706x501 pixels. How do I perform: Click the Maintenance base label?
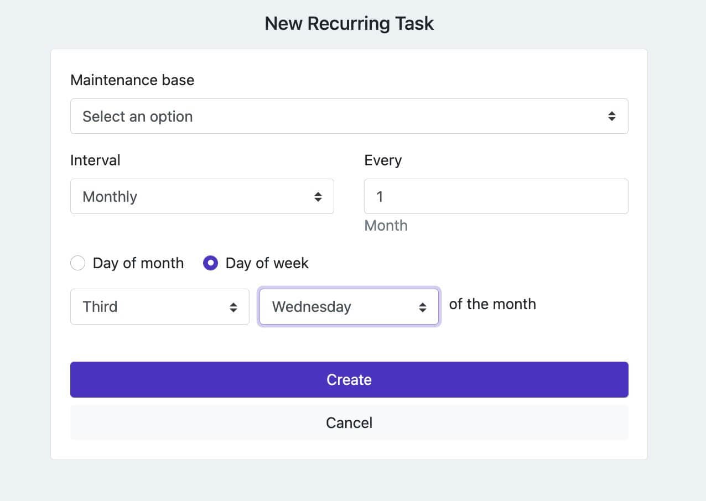click(x=132, y=80)
